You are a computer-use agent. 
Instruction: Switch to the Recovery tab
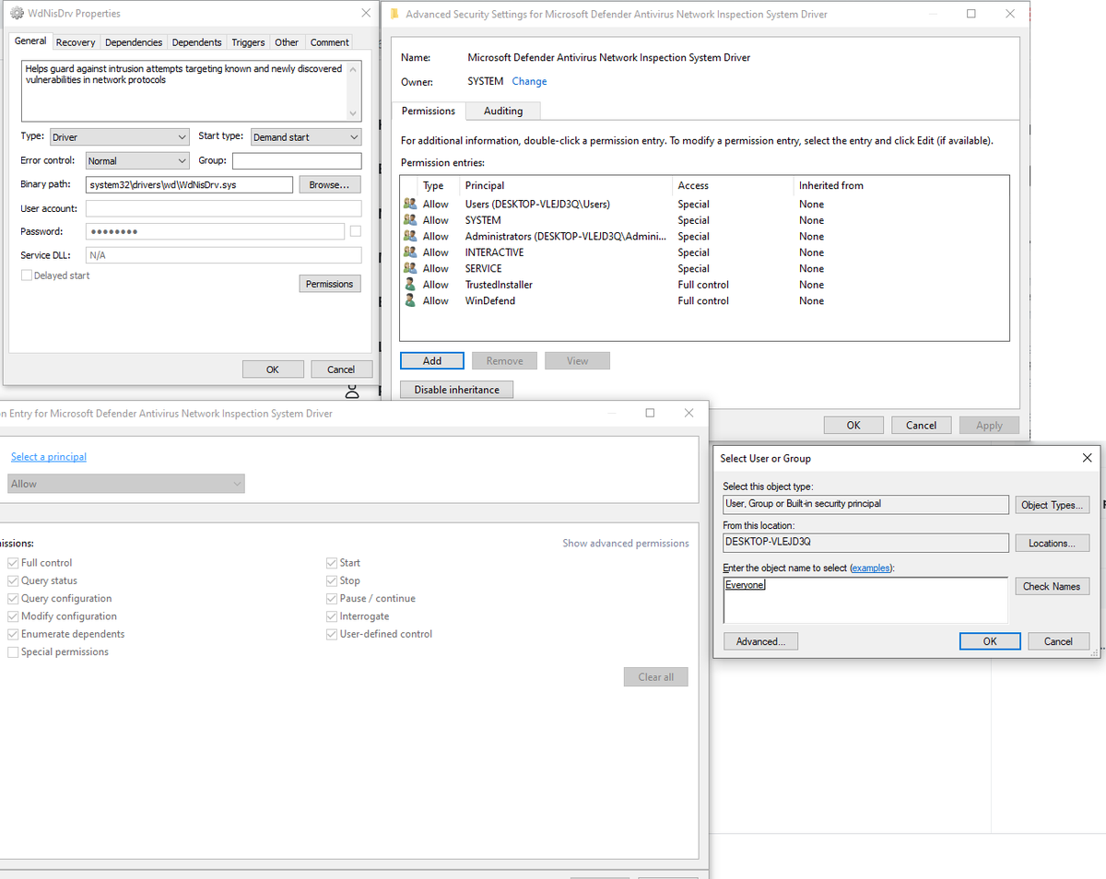76,42
